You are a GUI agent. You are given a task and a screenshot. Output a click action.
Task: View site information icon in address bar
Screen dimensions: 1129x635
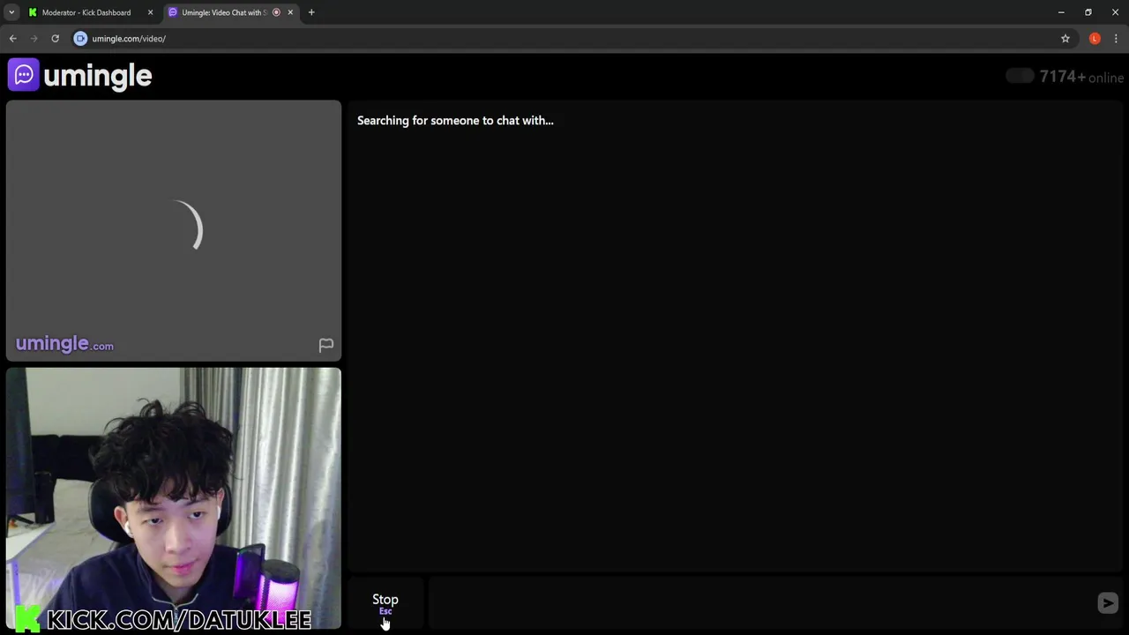pos(80,39)
